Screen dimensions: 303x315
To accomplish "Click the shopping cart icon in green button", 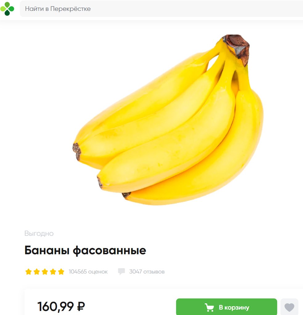I will click(x=209, y=307).
